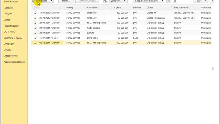
Task: Click sort arrow in Дата column header
Action: 59,8
